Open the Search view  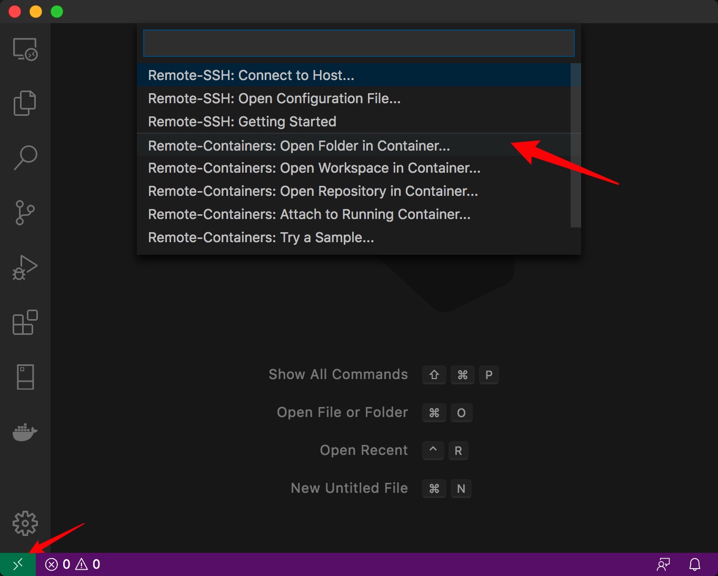tap(25, 157)
